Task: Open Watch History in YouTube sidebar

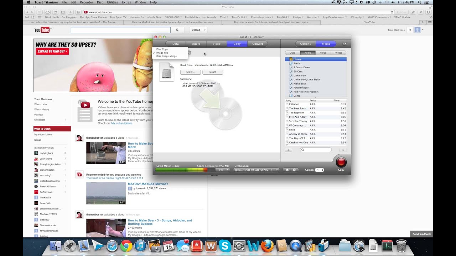Action: pos(42,110)
